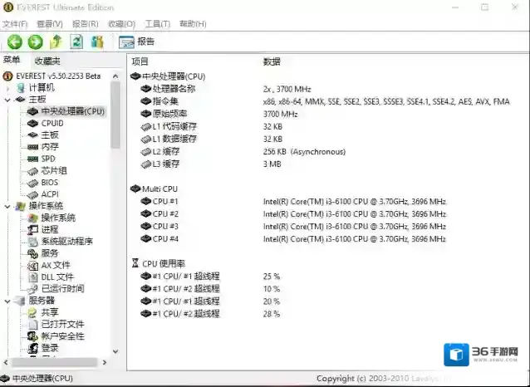Select BIOS in the motherboard tree

pos(49,183)
